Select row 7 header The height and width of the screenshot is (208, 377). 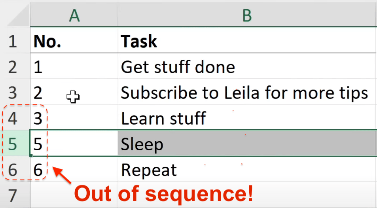click(x=15, y=195)
